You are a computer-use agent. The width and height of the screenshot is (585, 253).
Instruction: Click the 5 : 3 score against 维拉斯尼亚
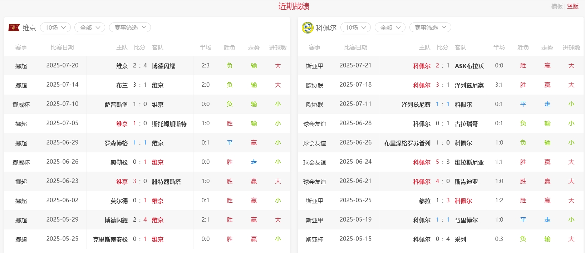coord(443,162)
